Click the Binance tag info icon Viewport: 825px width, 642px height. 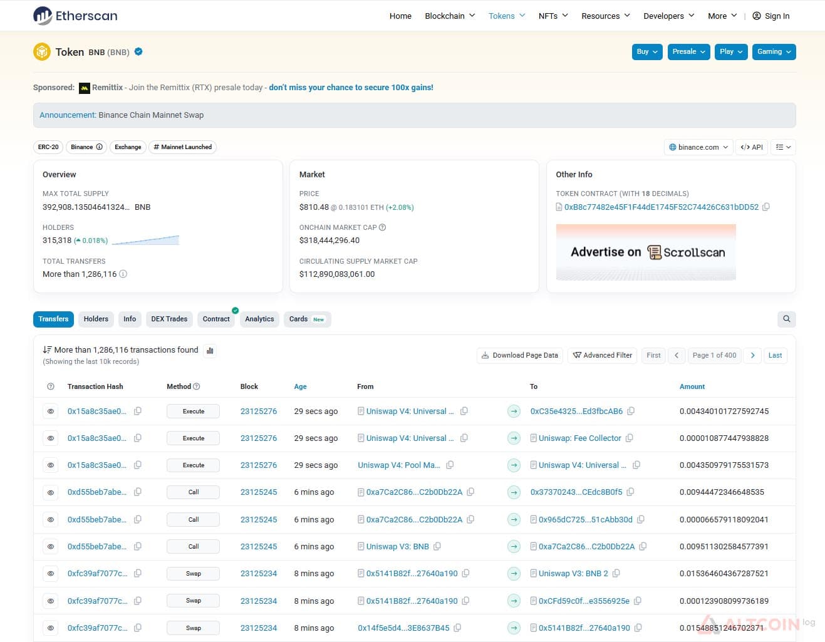point(99,147)
